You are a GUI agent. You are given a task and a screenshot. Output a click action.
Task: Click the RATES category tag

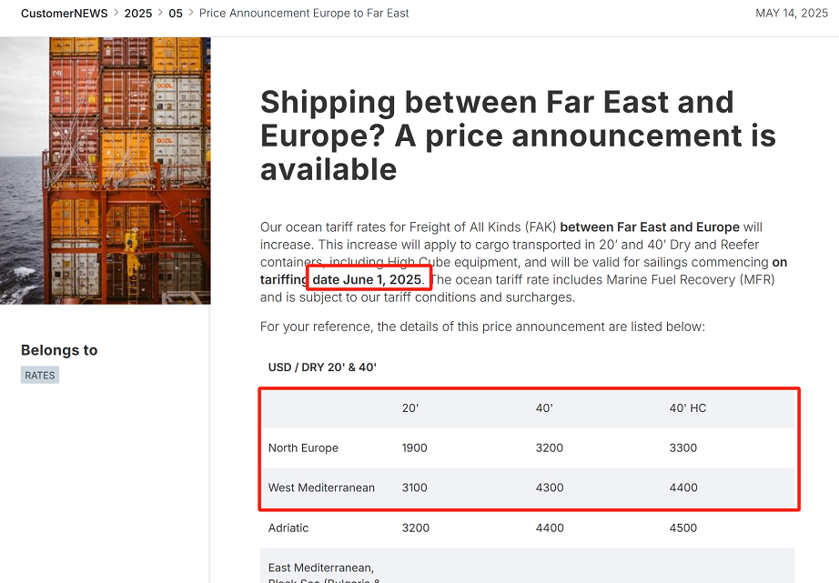click(40, 375)
